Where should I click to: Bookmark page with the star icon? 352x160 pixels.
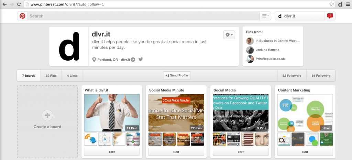pos(331,4)
